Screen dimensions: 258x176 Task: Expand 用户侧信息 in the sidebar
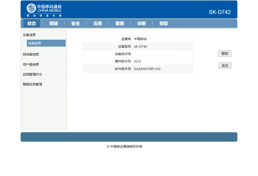click(x=31, y=64)
